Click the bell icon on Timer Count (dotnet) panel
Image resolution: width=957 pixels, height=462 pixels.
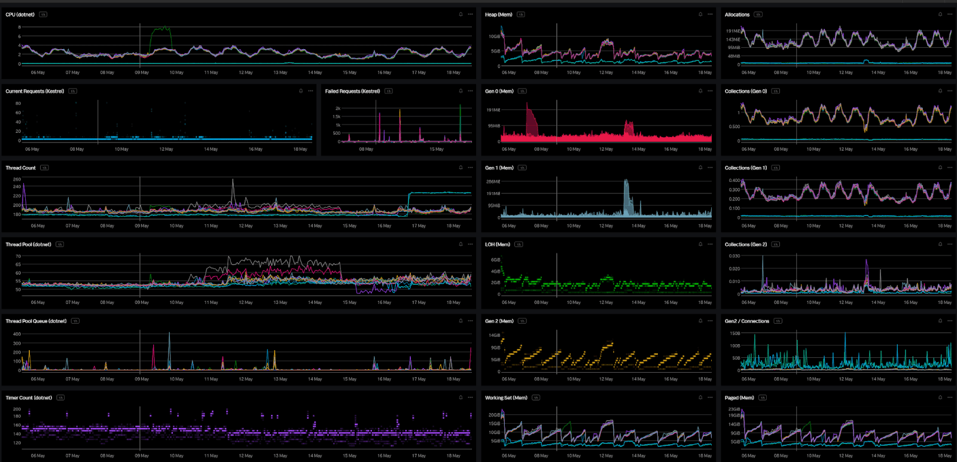(461, 397)
